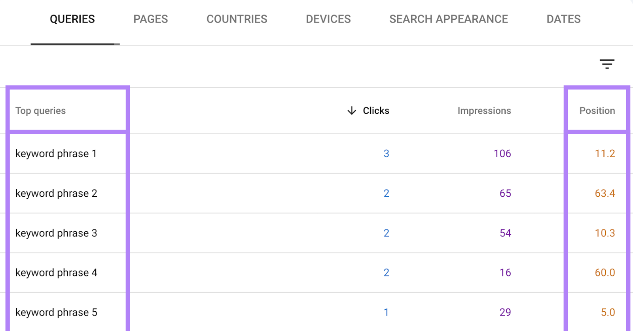633x331 pixels.
Task: Select keyword phrase 5 row
Action: pos(56,312)
